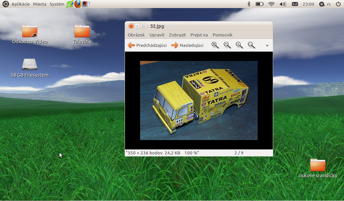Open the power session menu icon
344x201 pixels.
coord(338,4)
